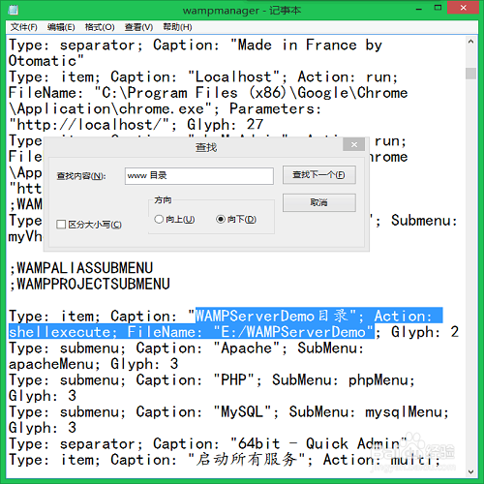Click the text ;WAMPPROJECTSUBMENU

[x=89, y=284]
